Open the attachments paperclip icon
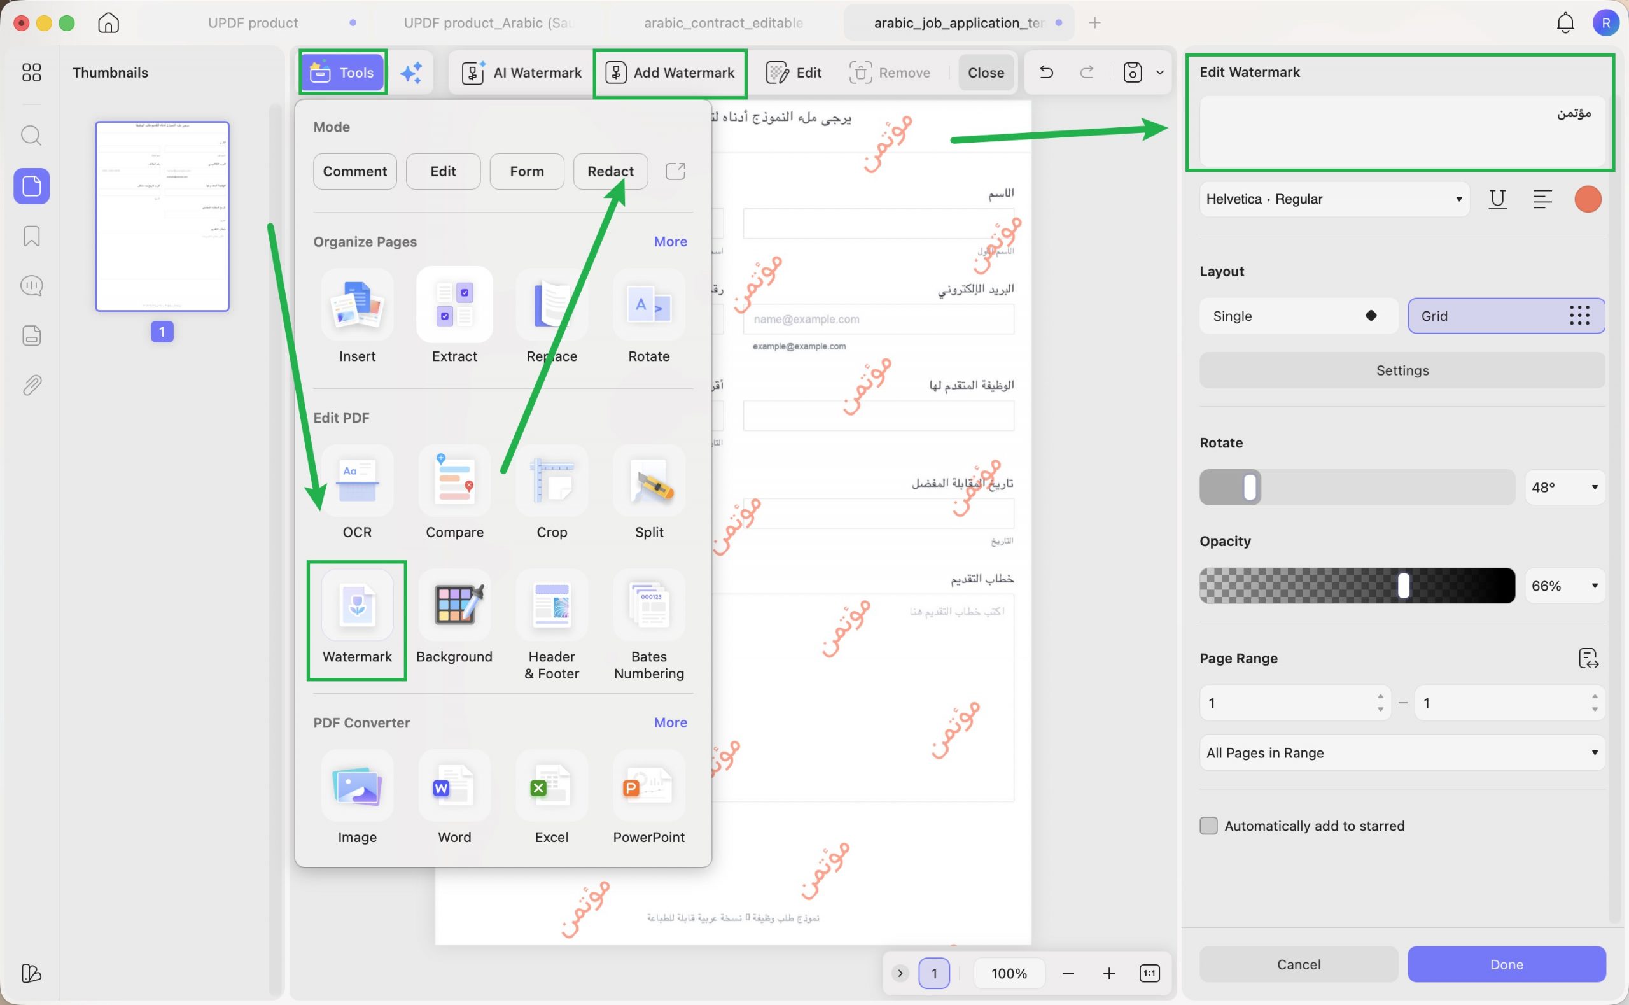This screenshot has height=1005, width=1629. [x=31, y=385]
